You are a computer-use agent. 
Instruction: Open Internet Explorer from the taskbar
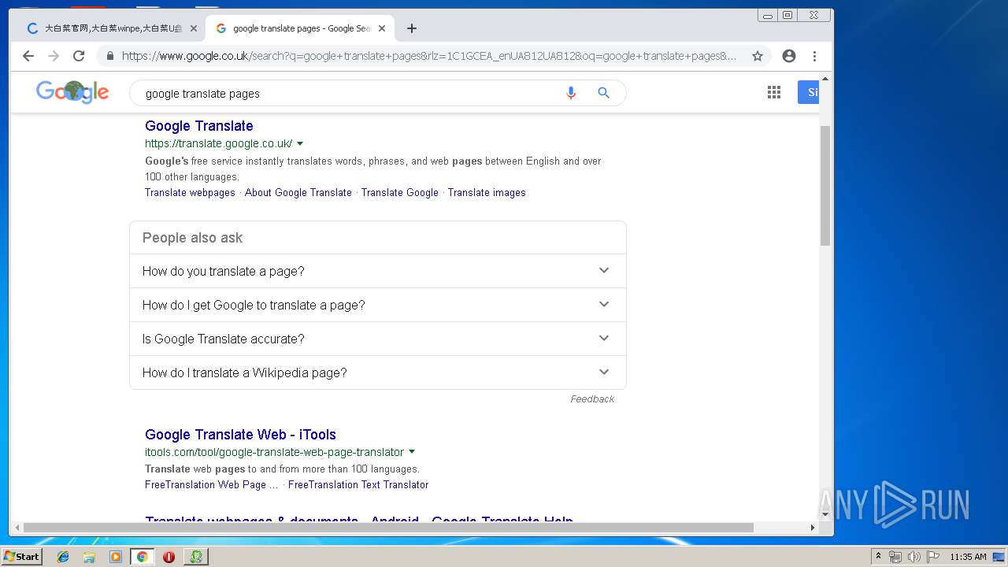point(63,557)
